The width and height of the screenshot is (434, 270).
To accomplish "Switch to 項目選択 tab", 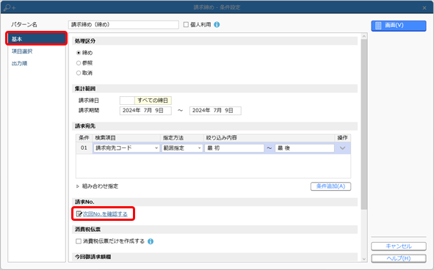I will [x=22, y=51].
